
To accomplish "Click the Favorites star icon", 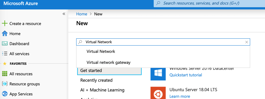I will [5, 64].
